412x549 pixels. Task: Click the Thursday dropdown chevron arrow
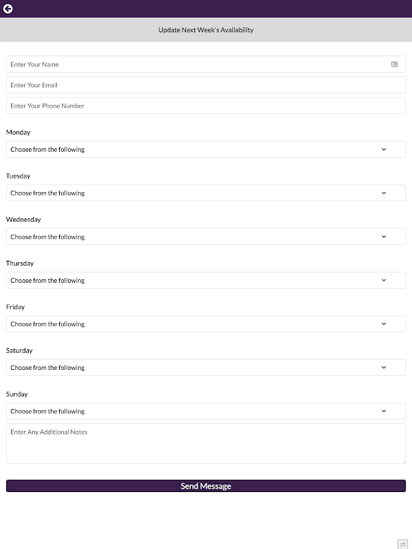click(384, 281)
